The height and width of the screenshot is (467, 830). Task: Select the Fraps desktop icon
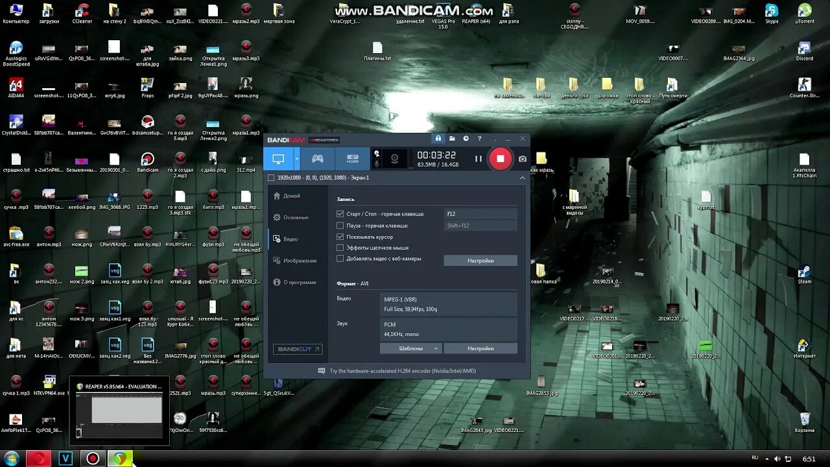[x=148, y=88]
